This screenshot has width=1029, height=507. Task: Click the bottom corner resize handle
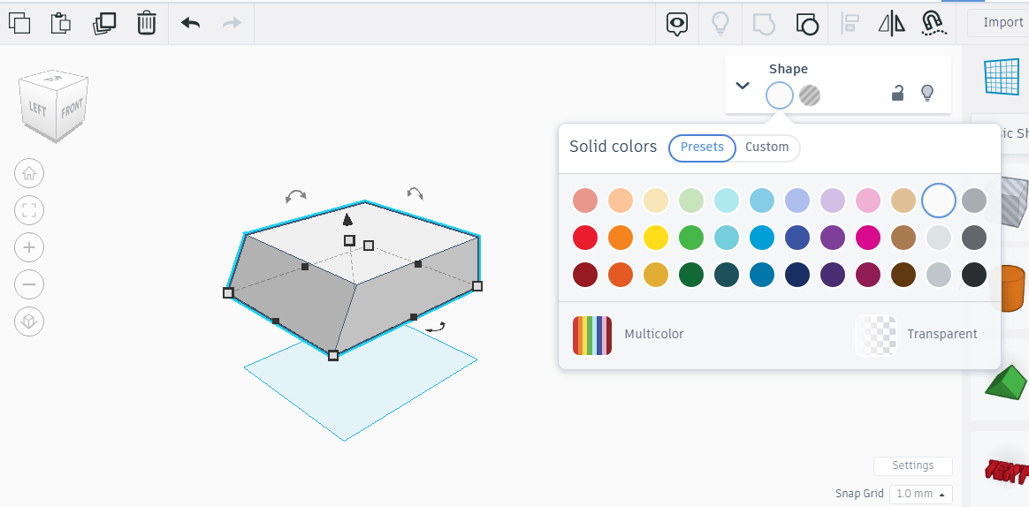(x=333, y=355)
